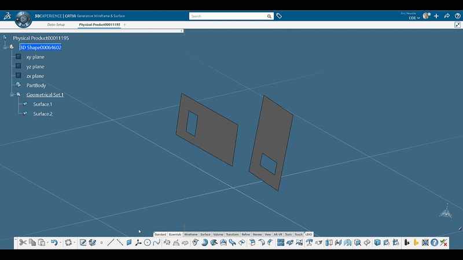Click the Update (recycle arrows) icon
The image size is (463, 260).
pyautogui.click(x=68, y=243)
